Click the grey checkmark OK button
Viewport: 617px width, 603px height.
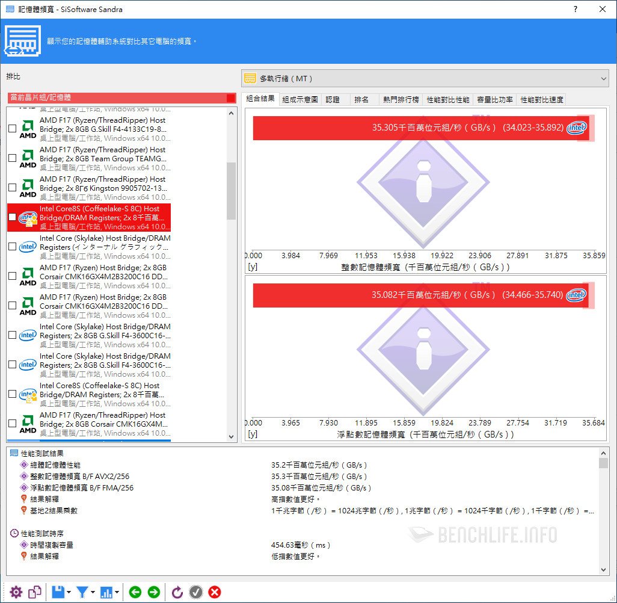point(196,592)
